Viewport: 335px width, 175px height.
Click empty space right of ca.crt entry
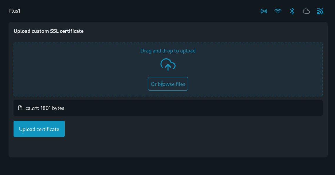[x=192, y=108]
